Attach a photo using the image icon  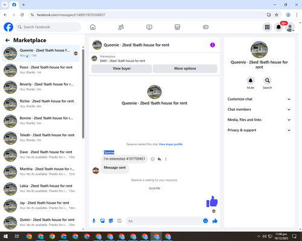click(103, 221)
